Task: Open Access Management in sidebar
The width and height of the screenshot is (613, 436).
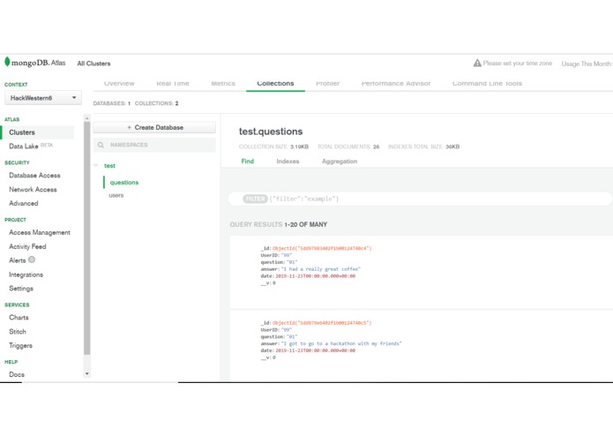Action: (40, 233)
